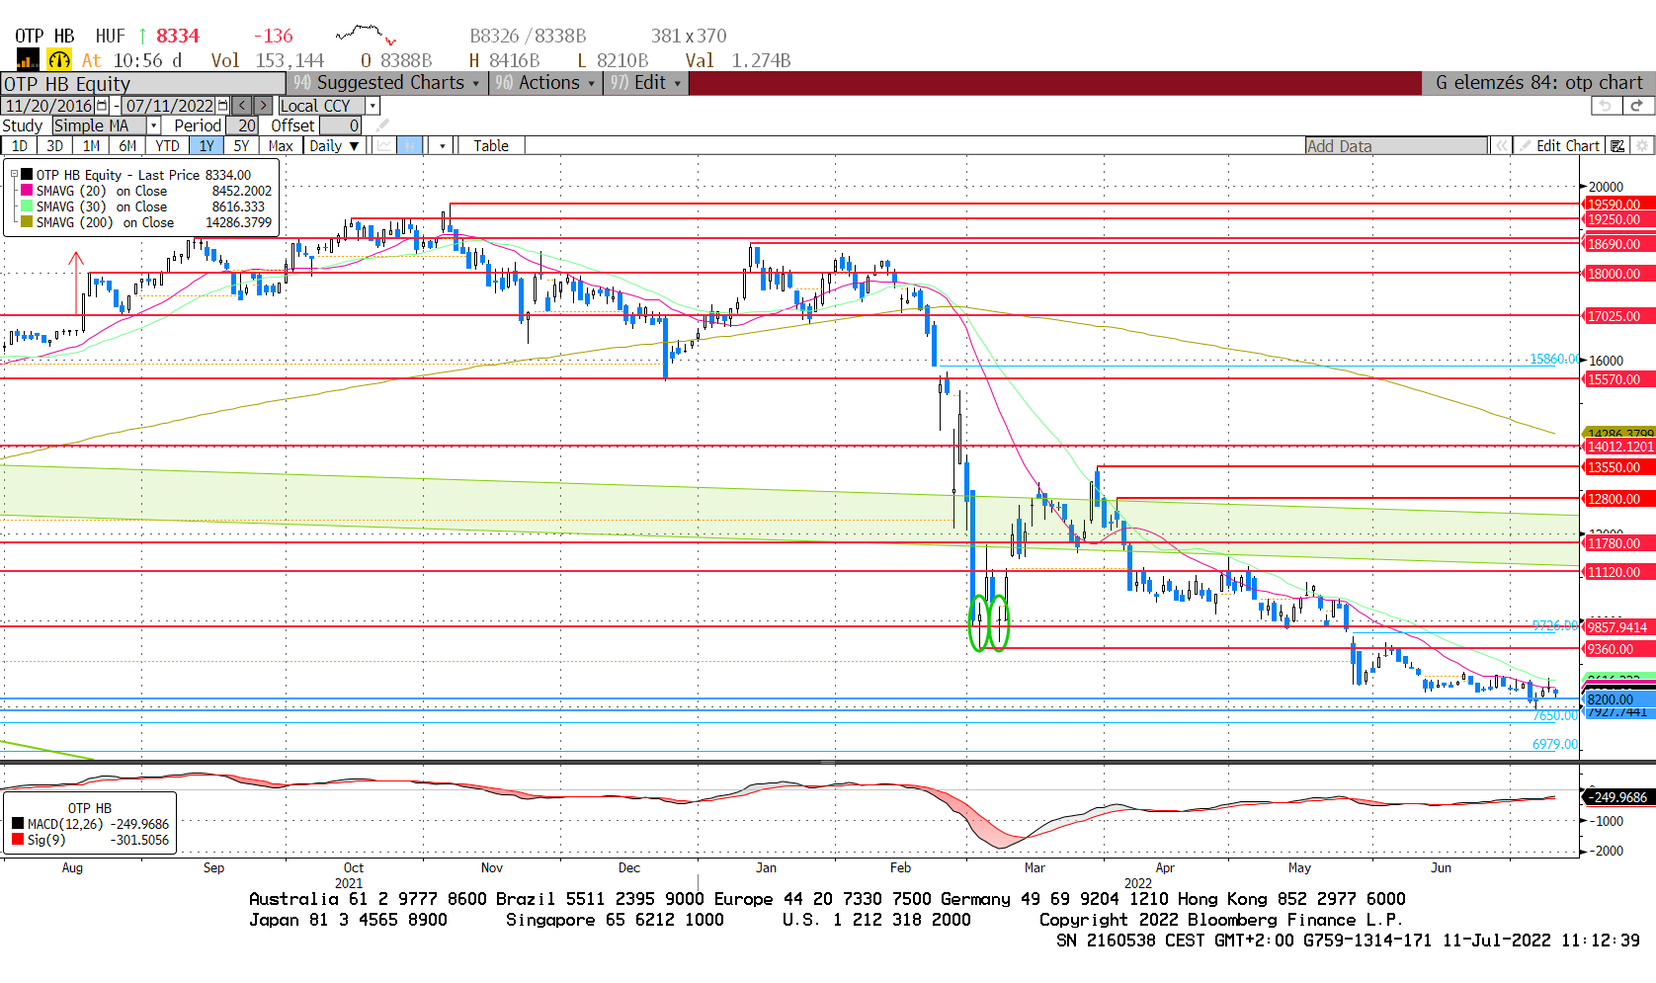Click the study pencil edit icon
The height and width of the screenshot is (983, 1656).
[382, 125]
